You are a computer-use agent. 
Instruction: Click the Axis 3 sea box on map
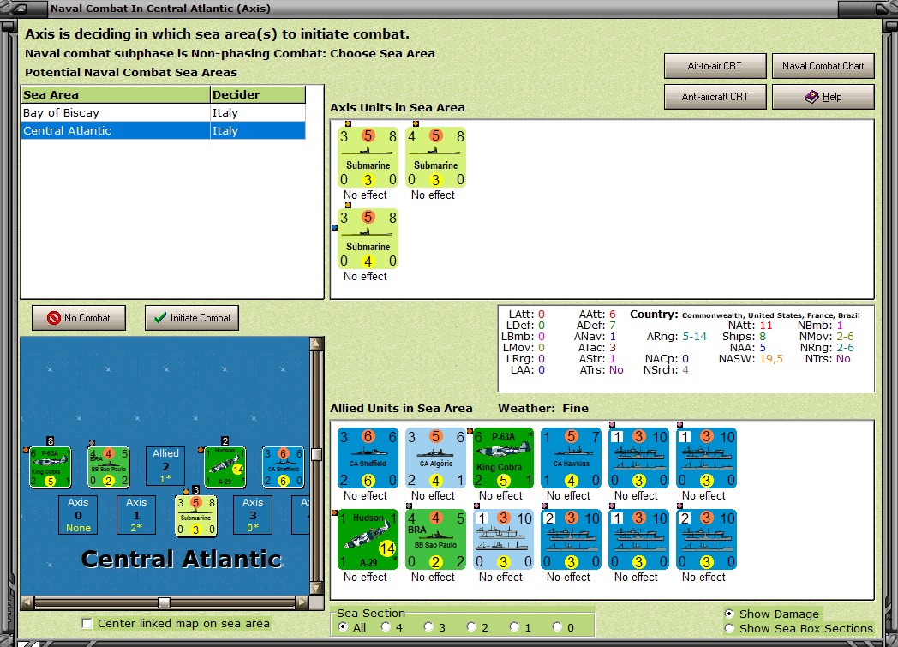coord(253,515)
